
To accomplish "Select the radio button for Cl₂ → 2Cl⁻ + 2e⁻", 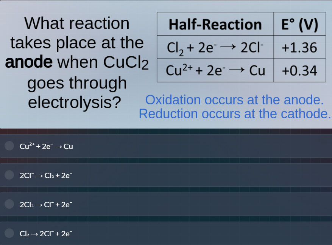I will (x=9, y=233).
